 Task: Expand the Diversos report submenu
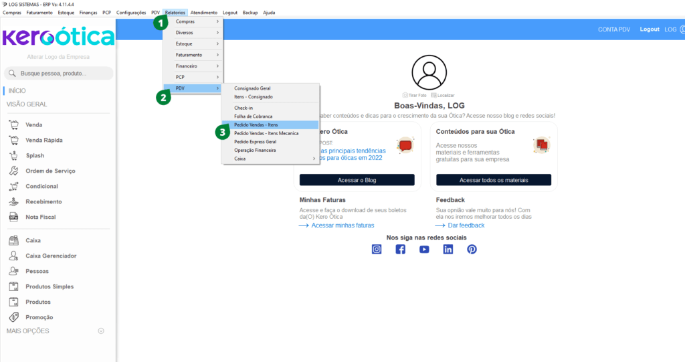pyautogui.click(x=193, y=33)
